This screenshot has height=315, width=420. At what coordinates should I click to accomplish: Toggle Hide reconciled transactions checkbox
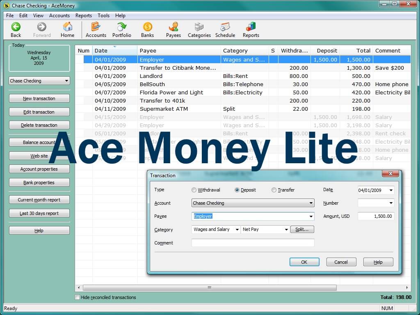pyautogui.click(x=78, y=297)
